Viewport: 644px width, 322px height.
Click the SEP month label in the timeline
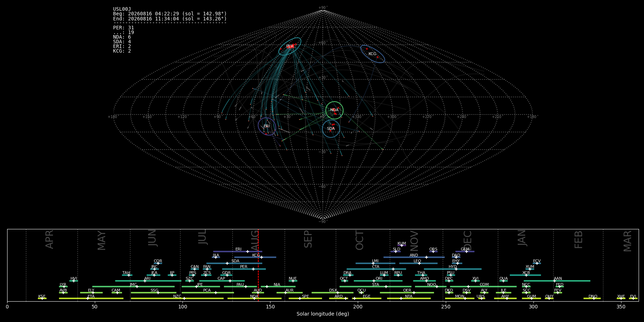(308, 239)
